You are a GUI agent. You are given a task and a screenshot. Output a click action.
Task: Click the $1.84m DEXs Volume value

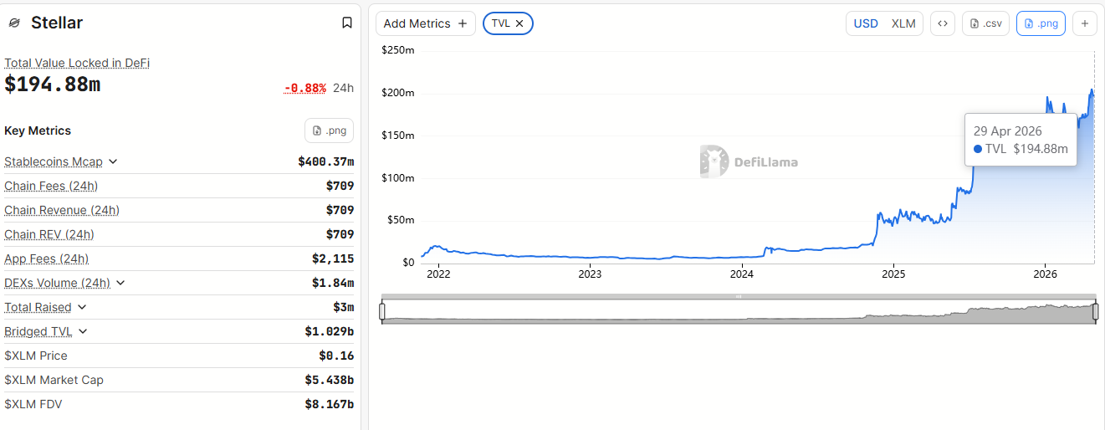coord(333,283)
